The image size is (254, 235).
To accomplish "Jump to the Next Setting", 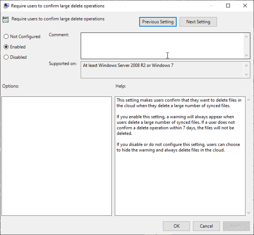I will click(198, 22).
